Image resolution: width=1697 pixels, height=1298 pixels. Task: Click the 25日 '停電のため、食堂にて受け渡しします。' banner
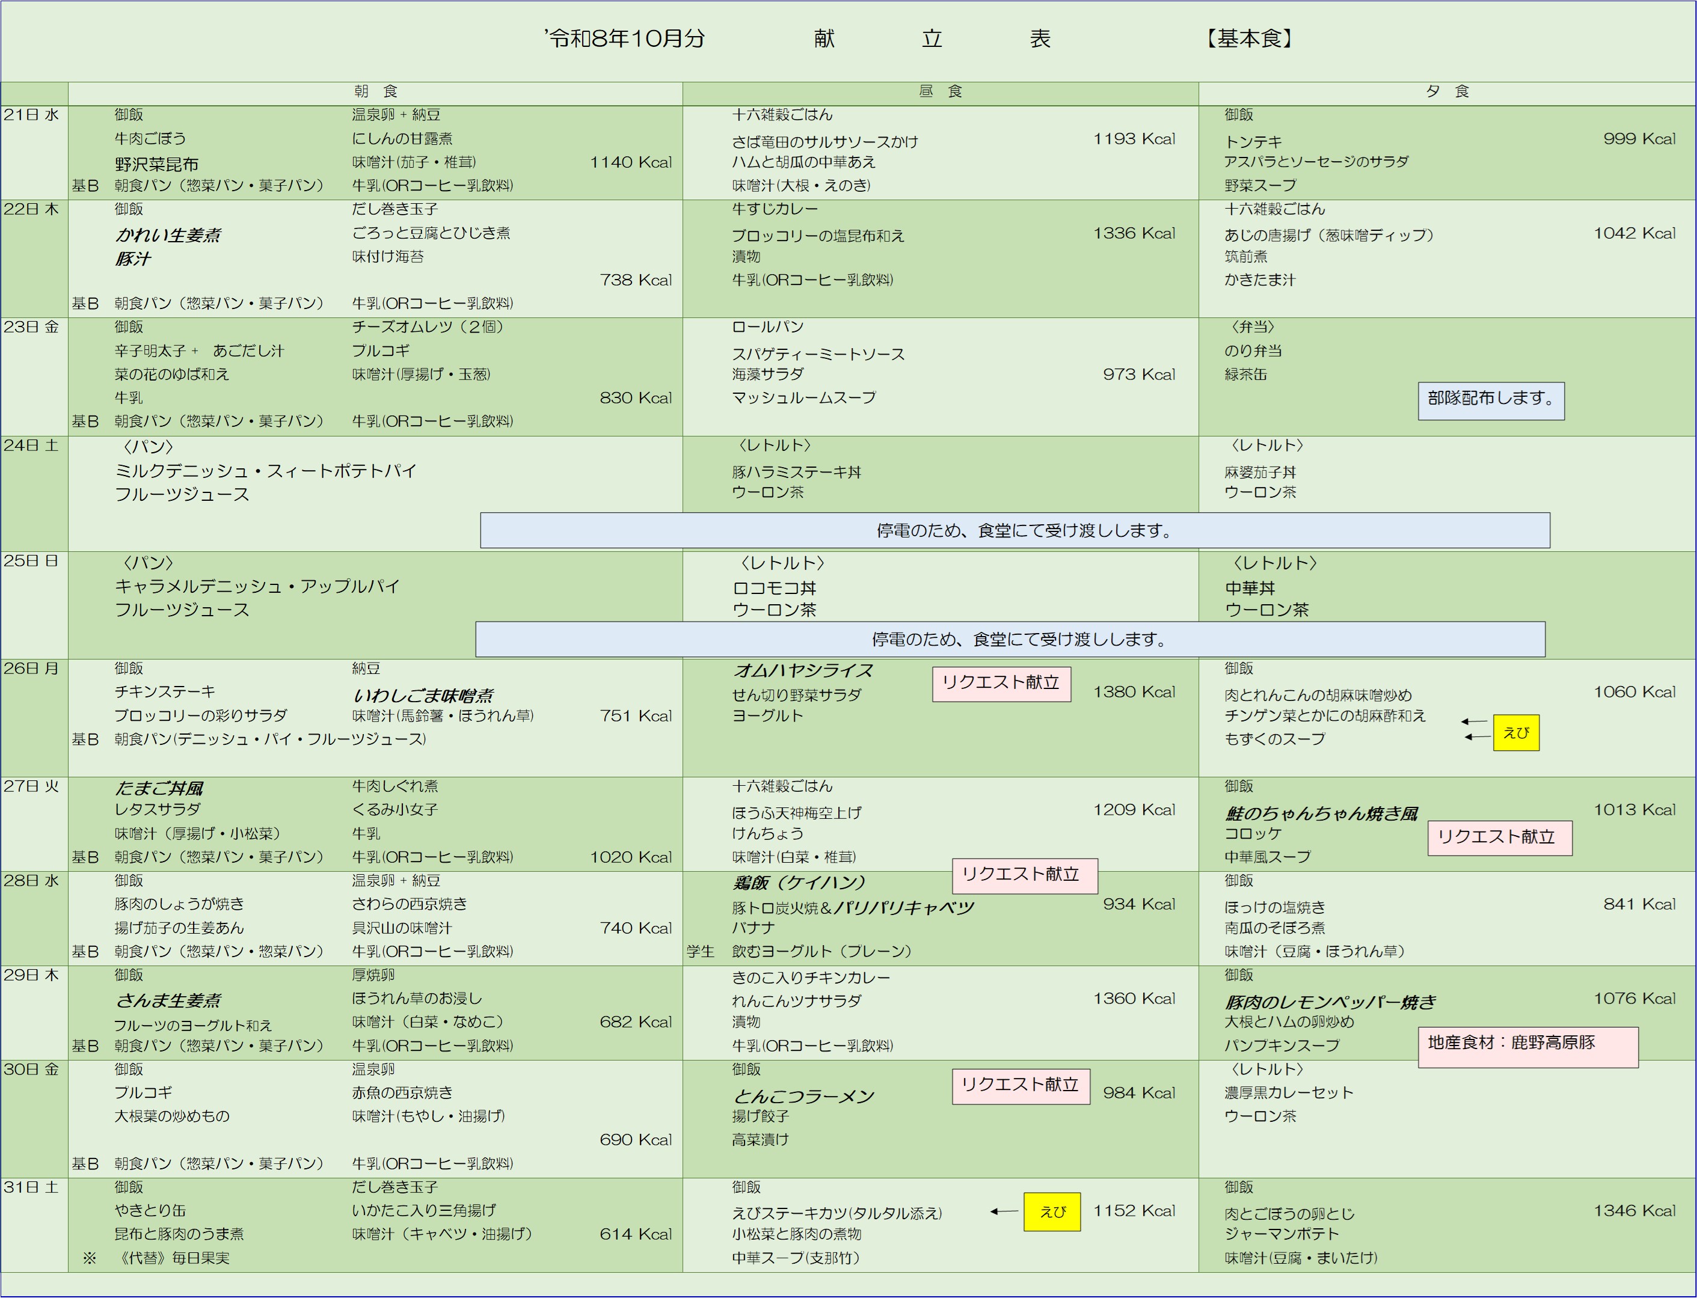(1010, 639)
